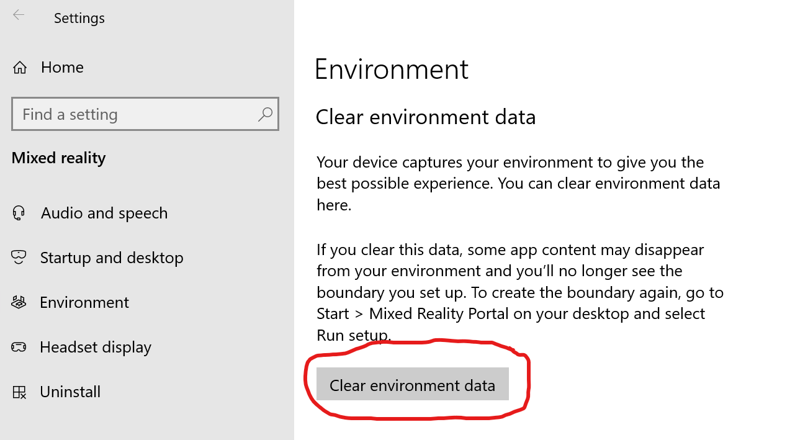The width and height of the screenshot is (795, 440).
Task: Click the magnifier icon in the search box
Action: [265, 114]
